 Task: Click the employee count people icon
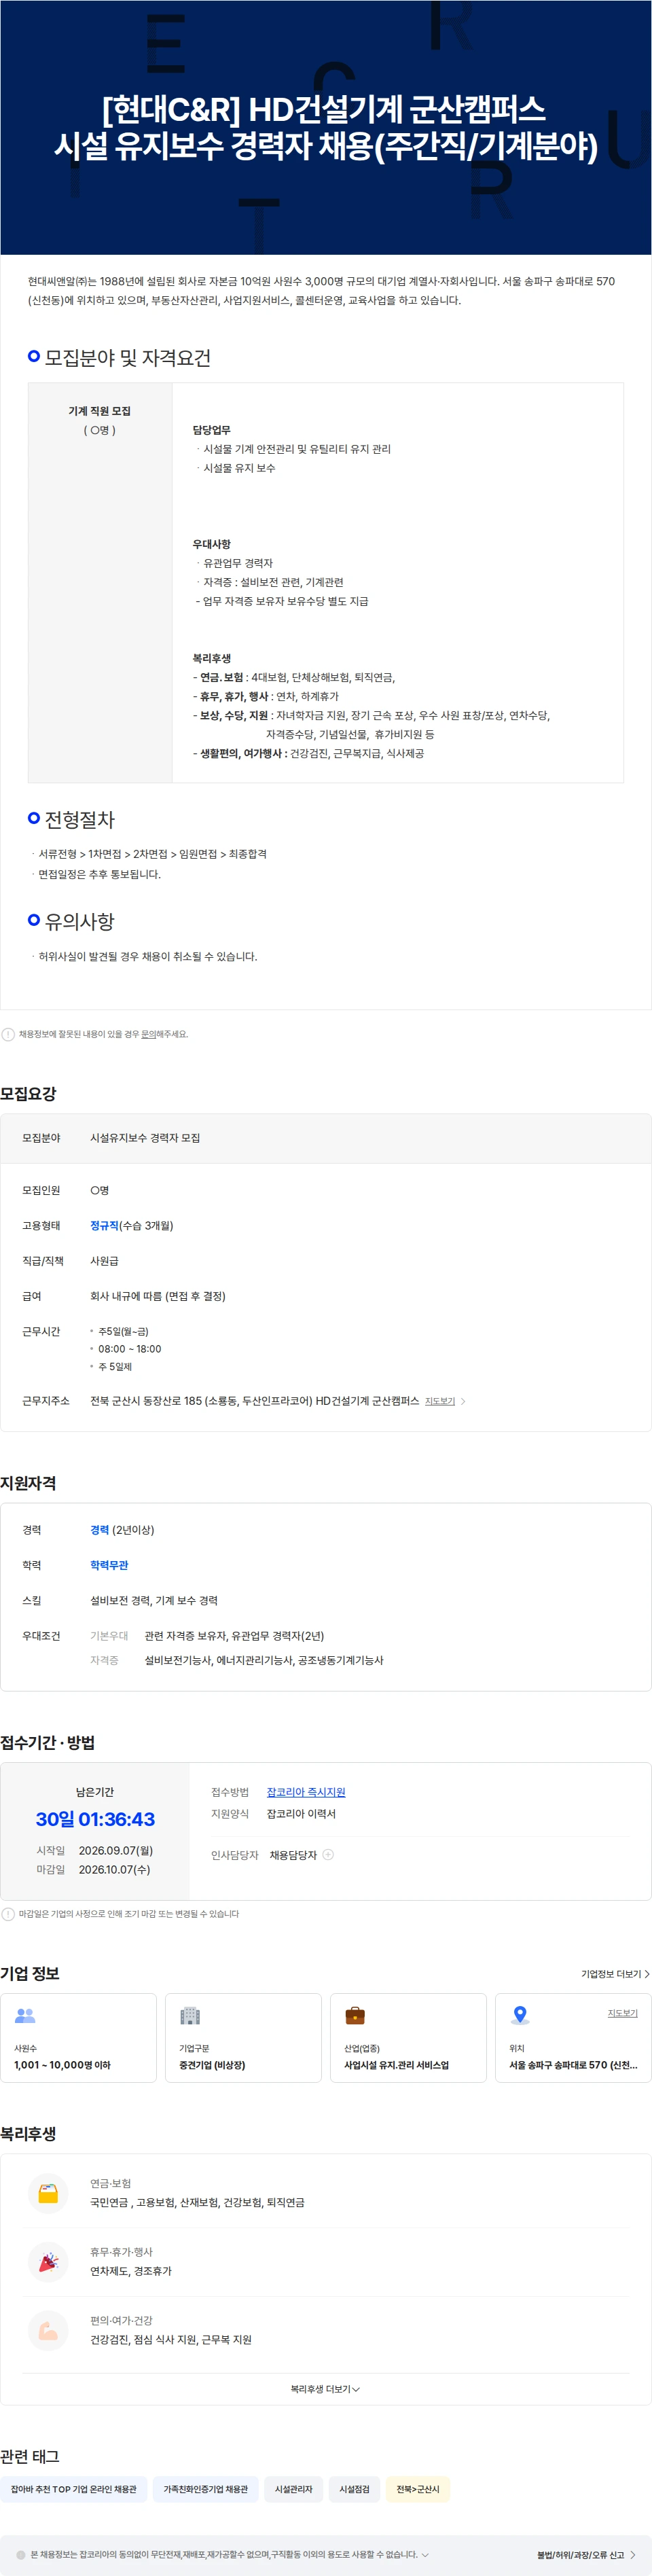click(x=25, y=2015)
